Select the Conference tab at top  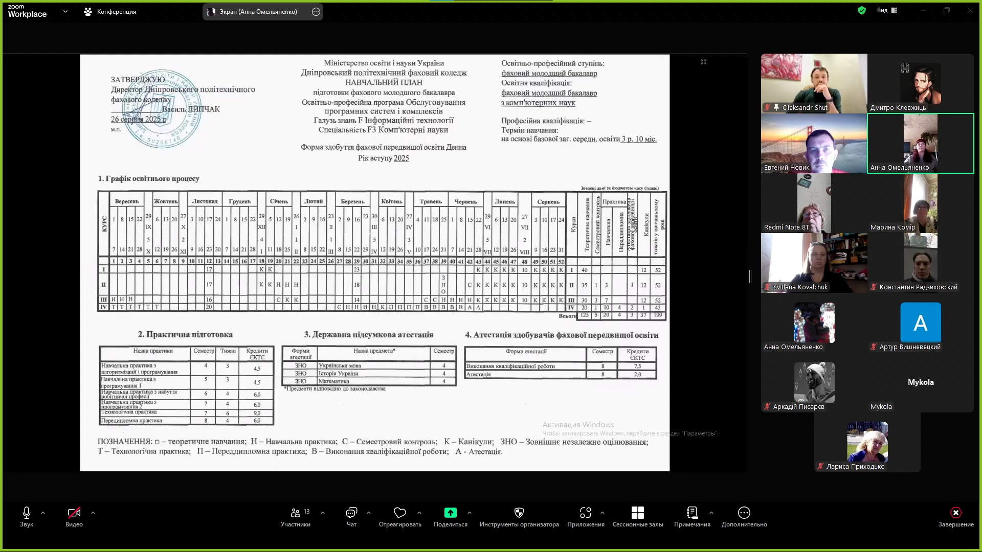click(110, 11)
